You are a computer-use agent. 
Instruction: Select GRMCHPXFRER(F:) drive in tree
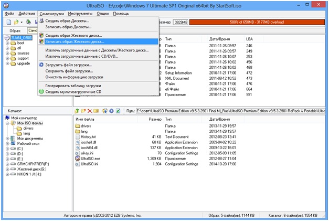click(x=33, y=164)
